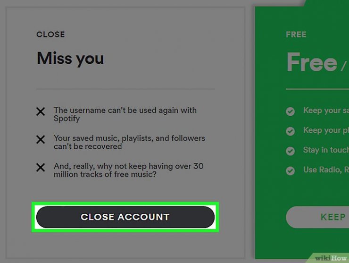Click the large 'Free' title text
Image resolution: width=349 pixels, height=263 pixels.
pos(312,62)
